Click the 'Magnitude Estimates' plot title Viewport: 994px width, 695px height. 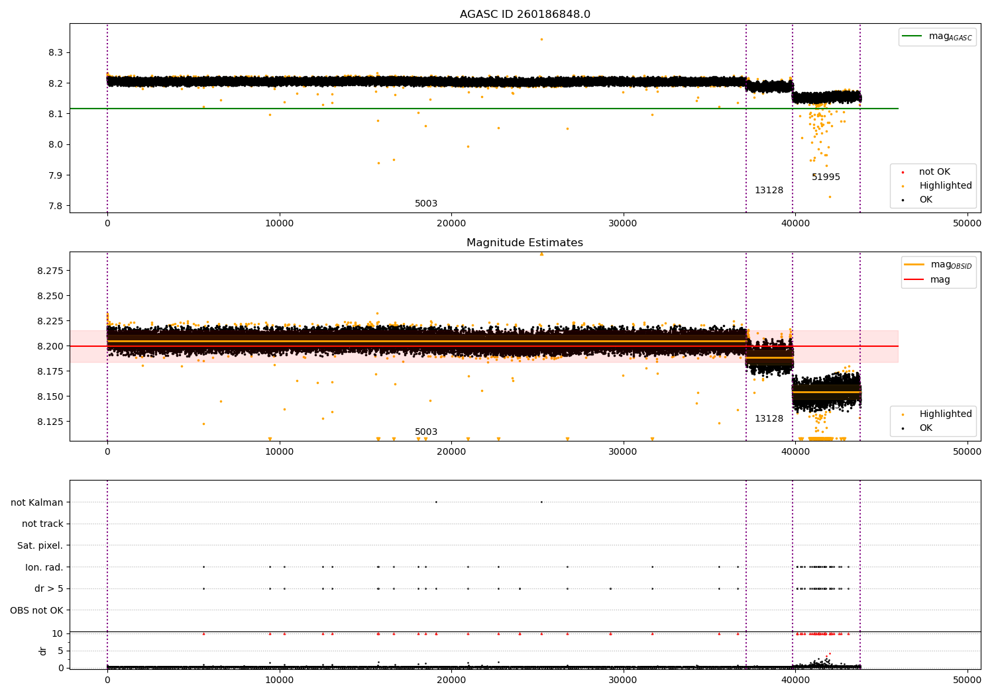(525, 243)
